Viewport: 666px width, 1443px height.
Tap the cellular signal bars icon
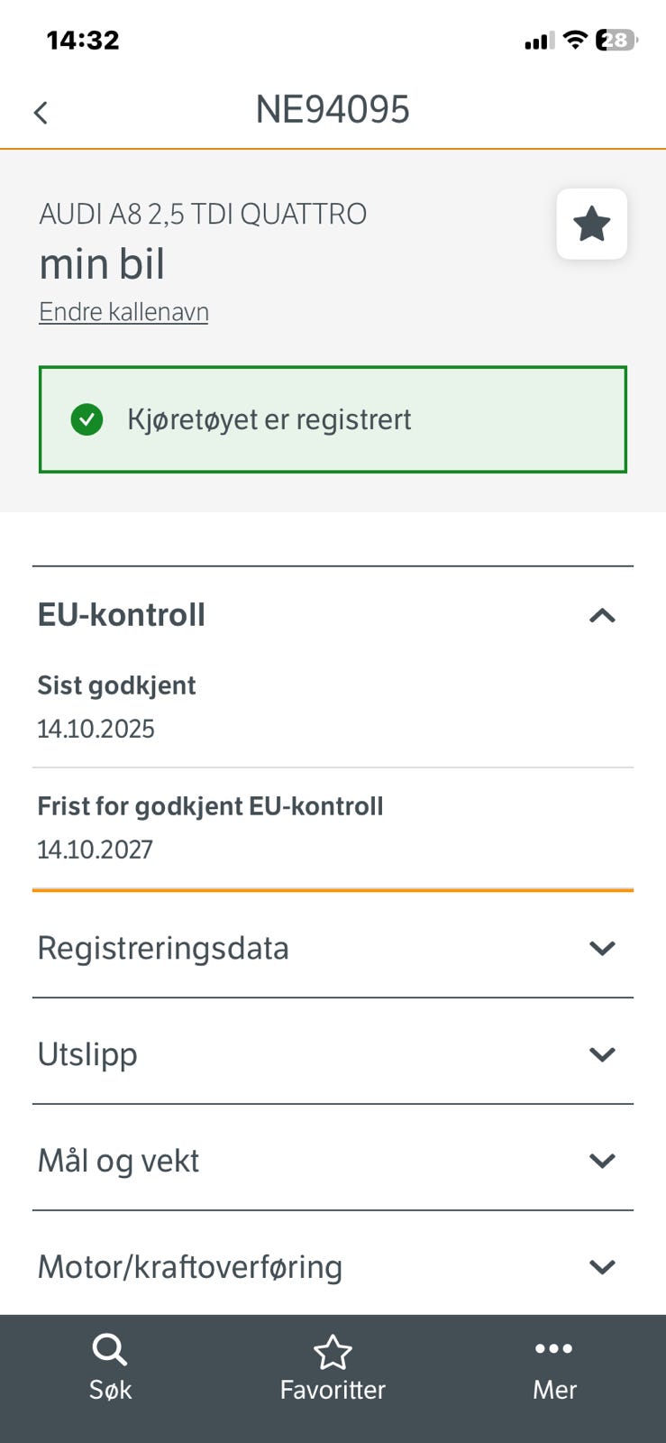click(x=539, y=41)
